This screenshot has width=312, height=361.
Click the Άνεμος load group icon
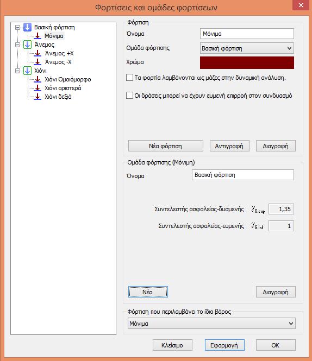point(27,45)
